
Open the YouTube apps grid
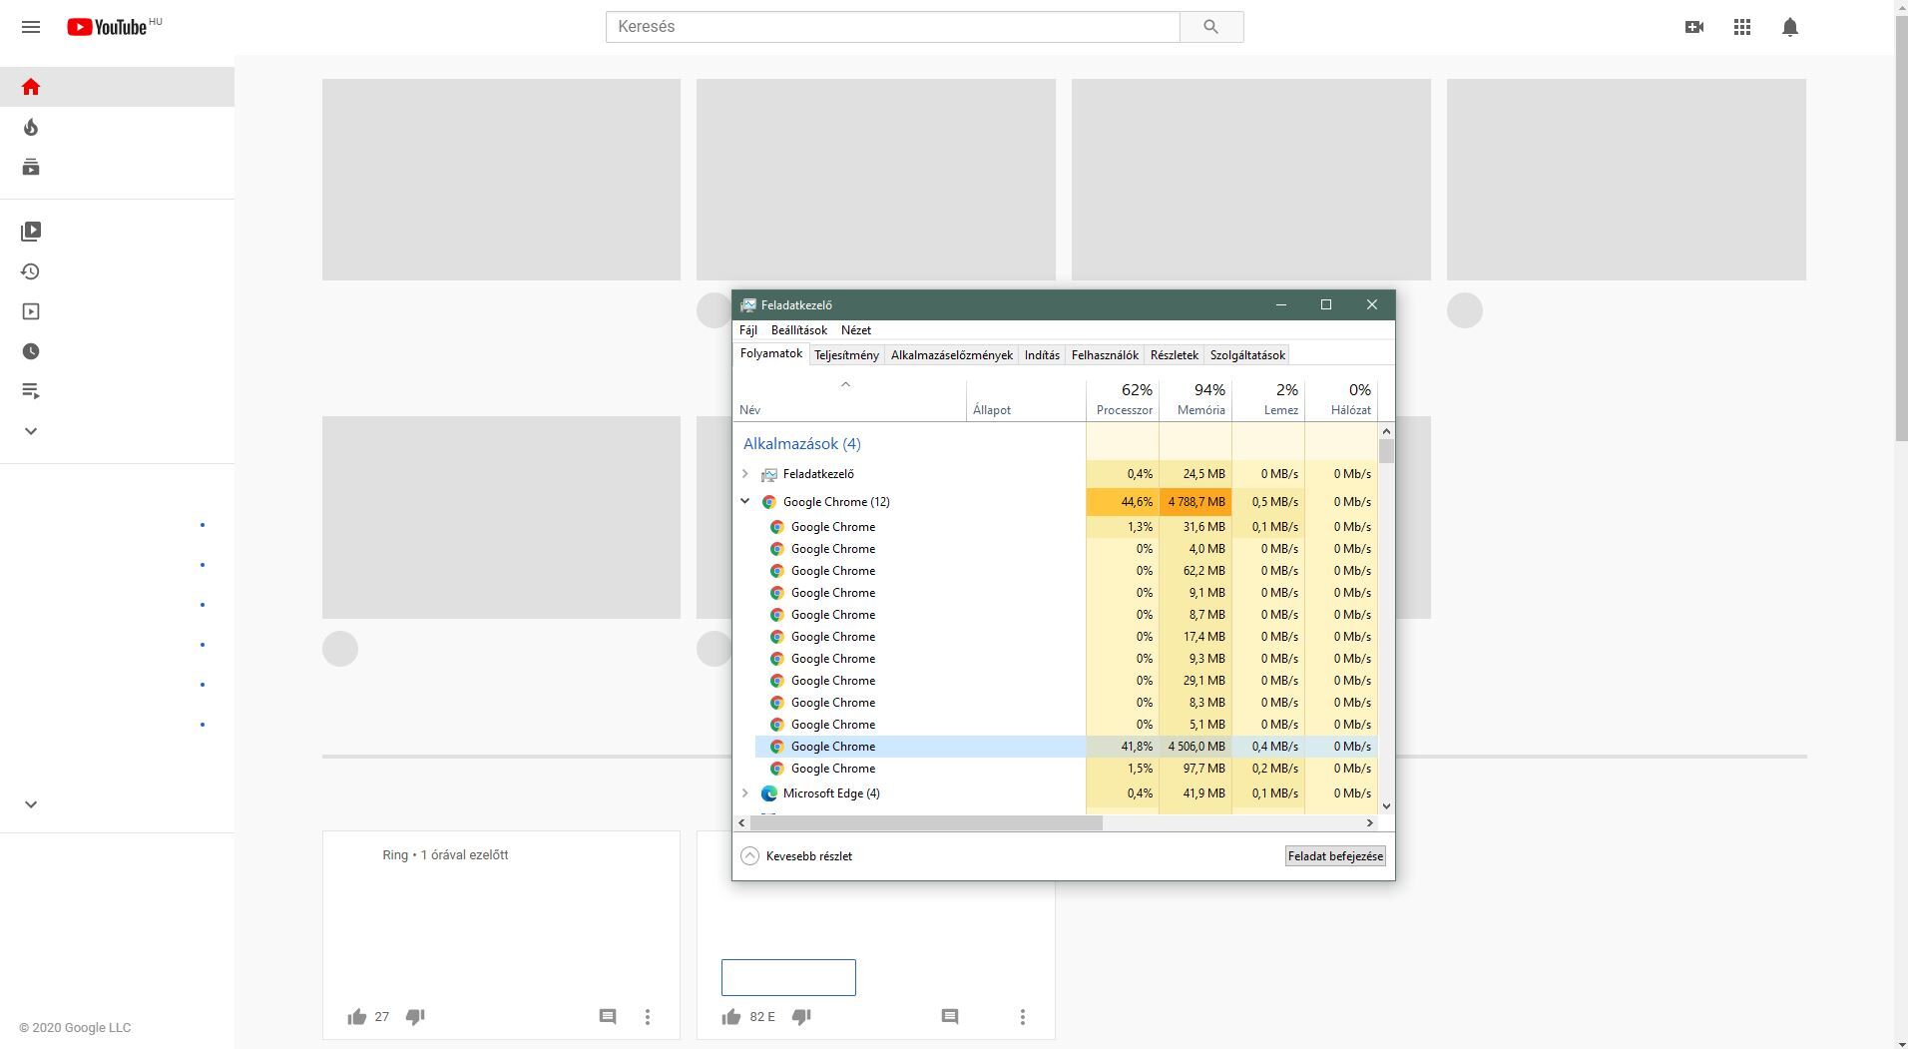(x=1742, y=27)
